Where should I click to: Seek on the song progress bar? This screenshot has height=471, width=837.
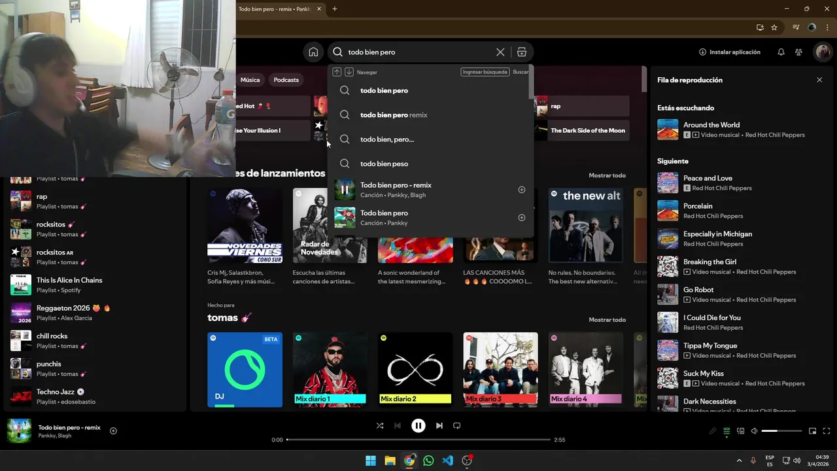coord(418,440)
